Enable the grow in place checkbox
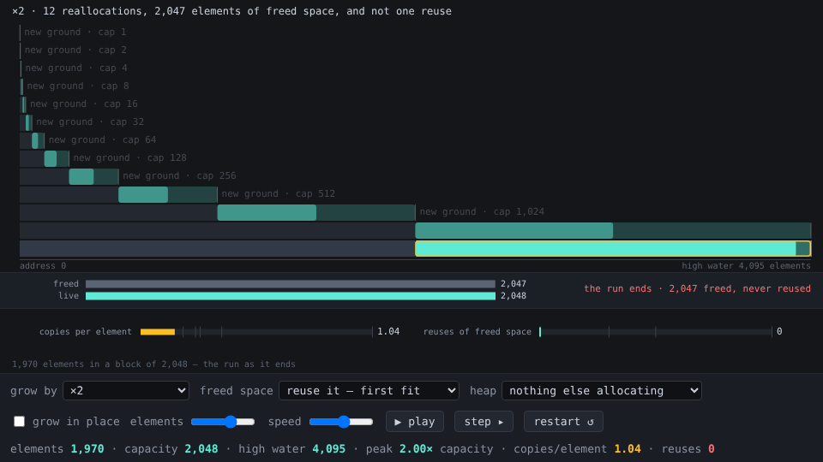The height and width of the screenshot is (462, 823). click(x=20, y=422)
